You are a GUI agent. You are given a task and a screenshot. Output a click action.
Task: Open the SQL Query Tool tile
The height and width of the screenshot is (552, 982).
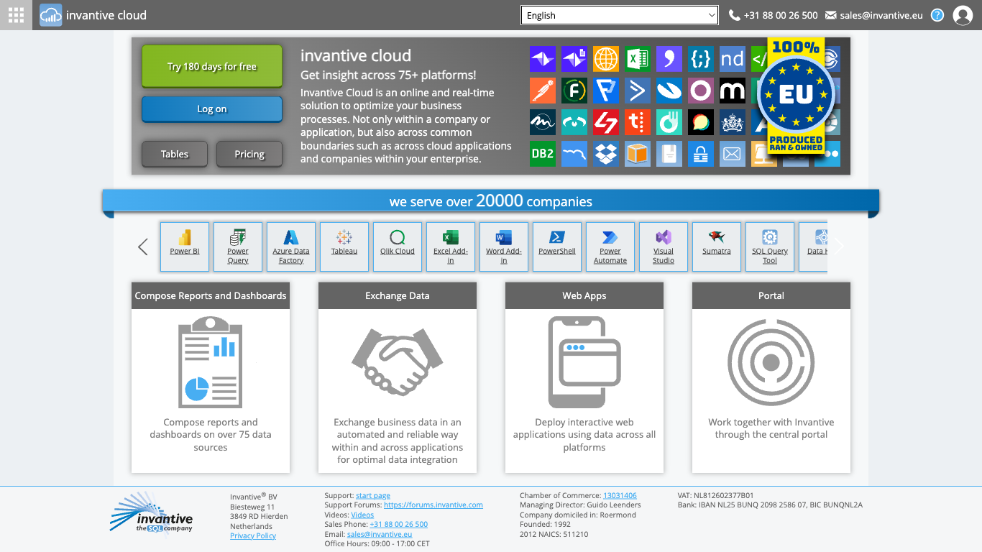(x=770, y=247)
